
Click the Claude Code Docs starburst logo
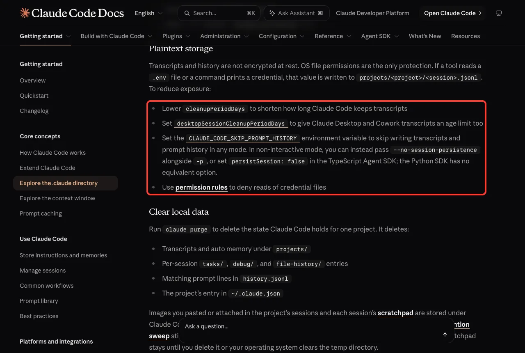(x=25, y=13)
